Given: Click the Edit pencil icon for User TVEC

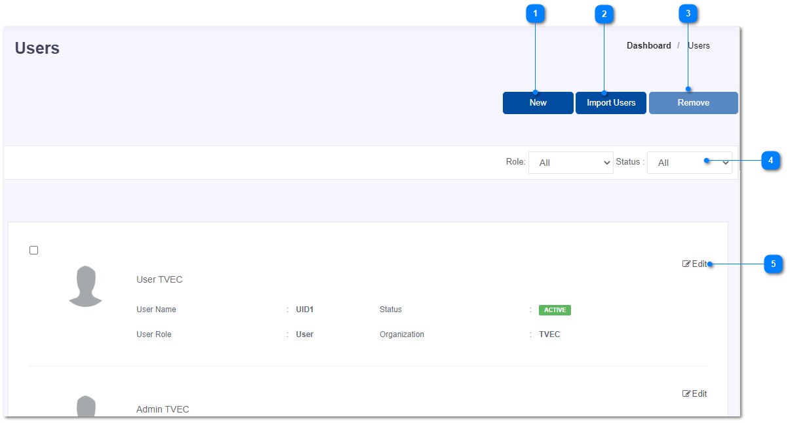Looking at the screenshot, I should click(x=686, y=264).
